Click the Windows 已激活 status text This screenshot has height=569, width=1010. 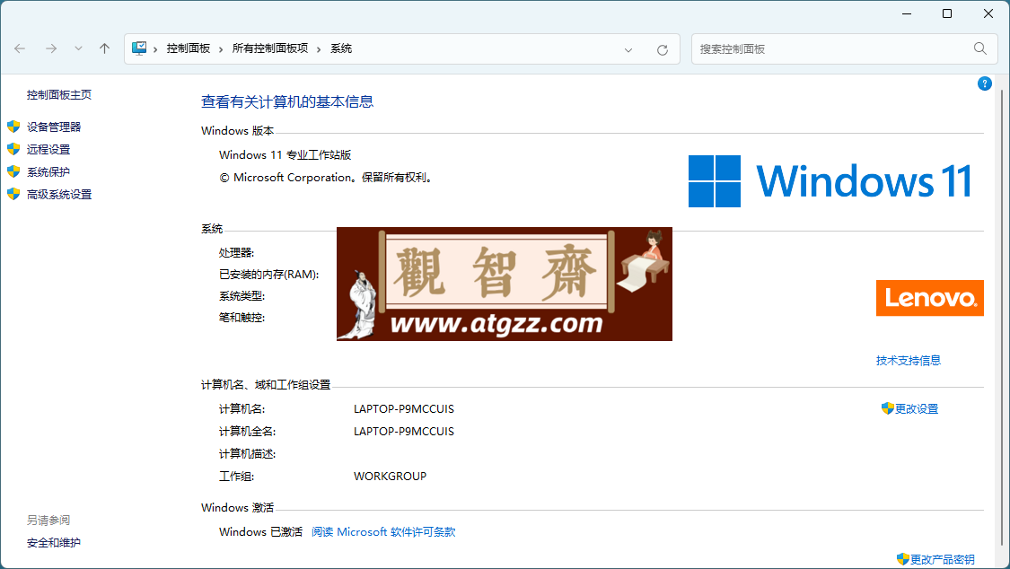tap(260, 531)
